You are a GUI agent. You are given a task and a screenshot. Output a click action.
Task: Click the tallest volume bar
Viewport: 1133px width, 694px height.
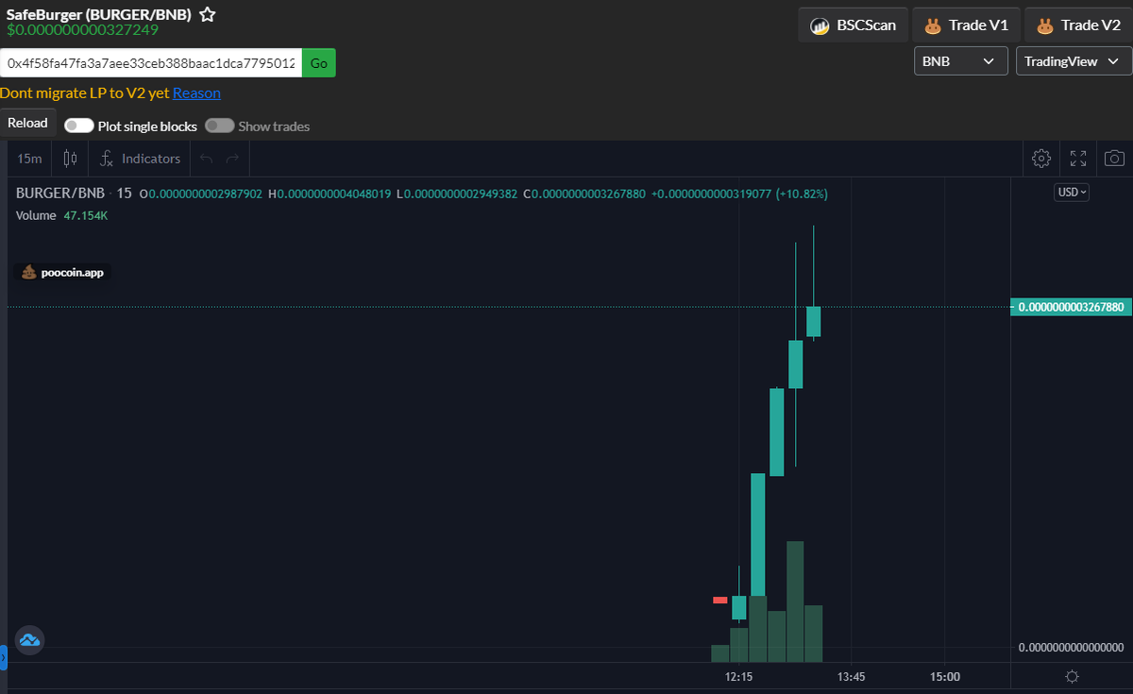point(795,601)
